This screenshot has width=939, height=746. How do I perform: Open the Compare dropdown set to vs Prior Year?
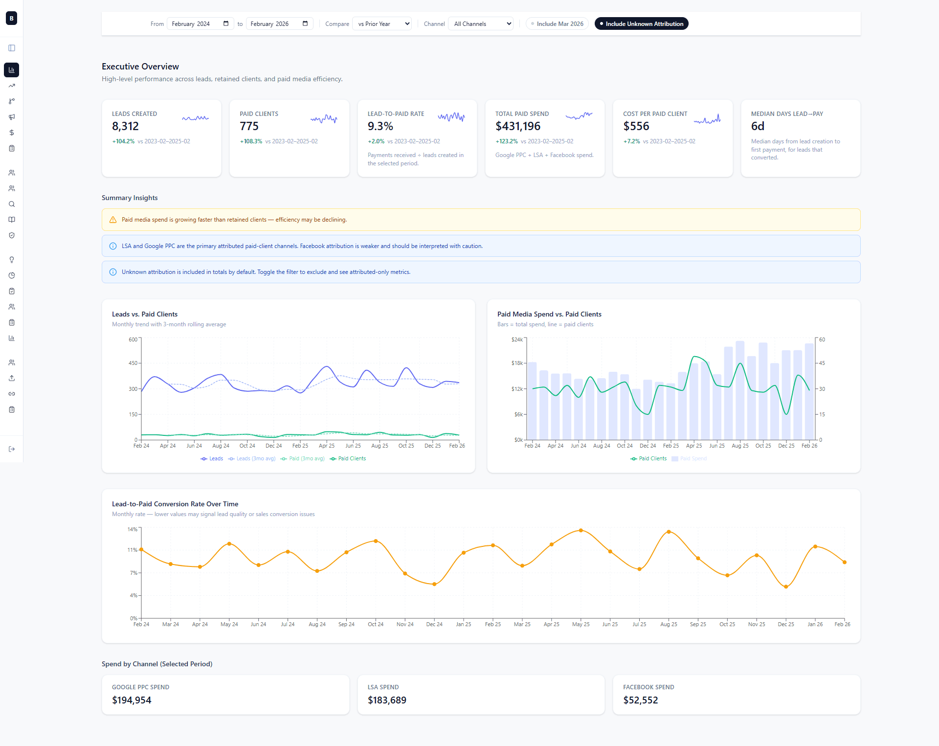pos(381,23)
